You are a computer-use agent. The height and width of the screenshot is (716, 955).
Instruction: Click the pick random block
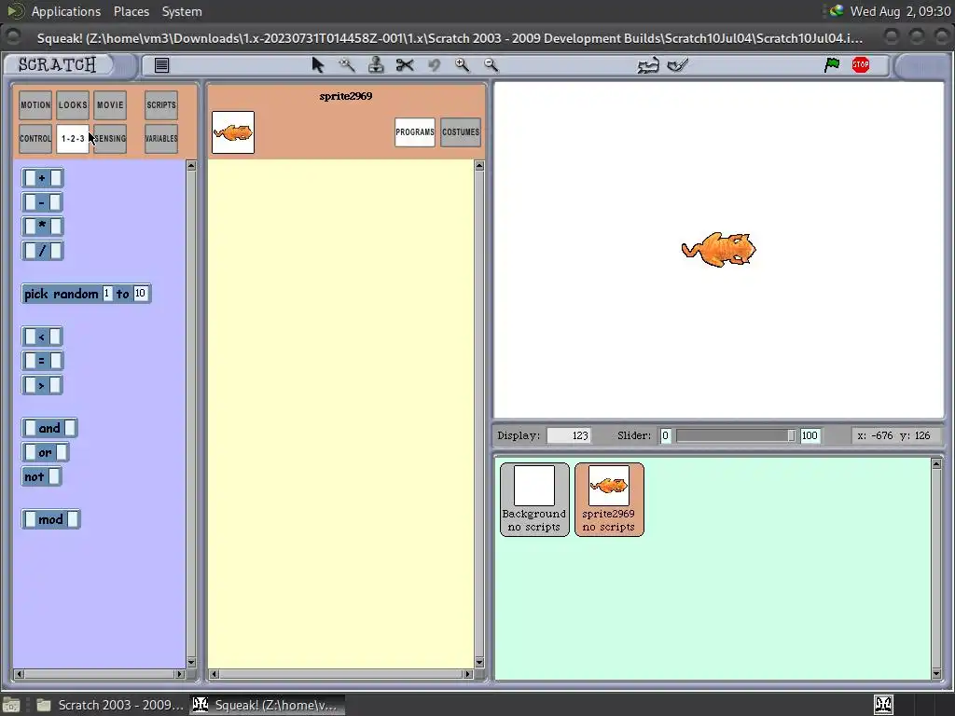[x=86, y=294]
